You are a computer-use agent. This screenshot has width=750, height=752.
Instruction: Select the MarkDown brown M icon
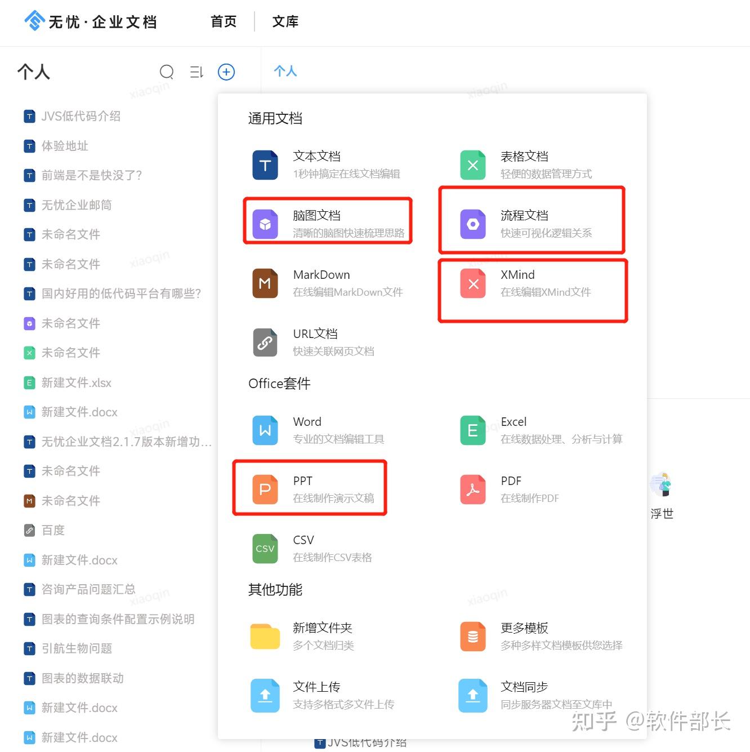(265, 283)
